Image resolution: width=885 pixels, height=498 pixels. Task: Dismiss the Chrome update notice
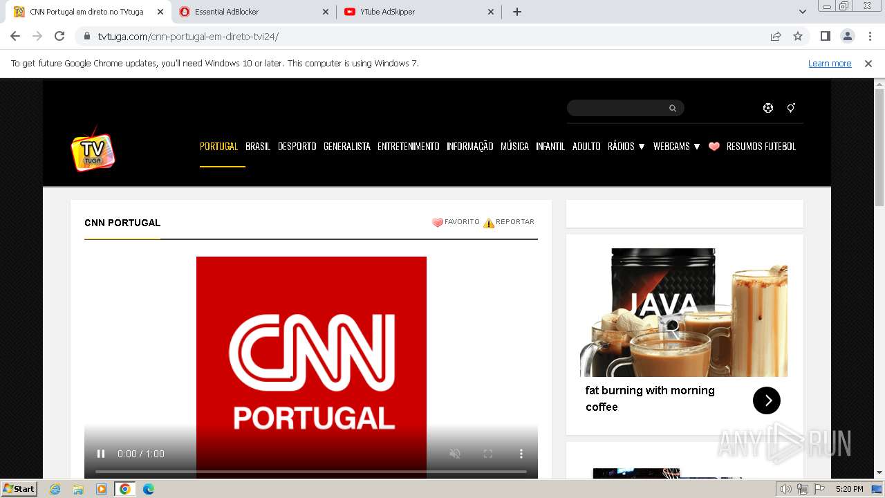point(868,64)
